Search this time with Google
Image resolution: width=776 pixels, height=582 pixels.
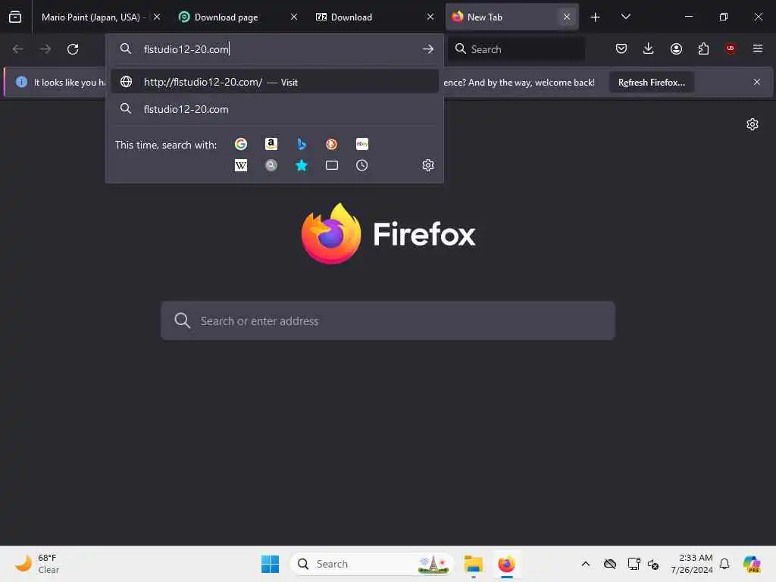pos(241,144)
